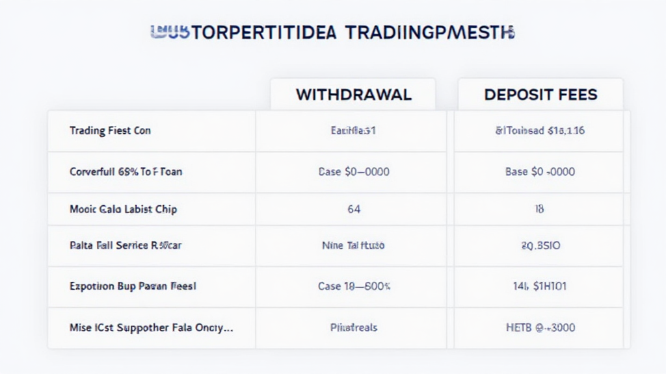The height and width of the screenshot is (374, 666).
Task: Expand the truncated 'Mise ICst Suppother Fala' label
Action: tap(151, 328)
